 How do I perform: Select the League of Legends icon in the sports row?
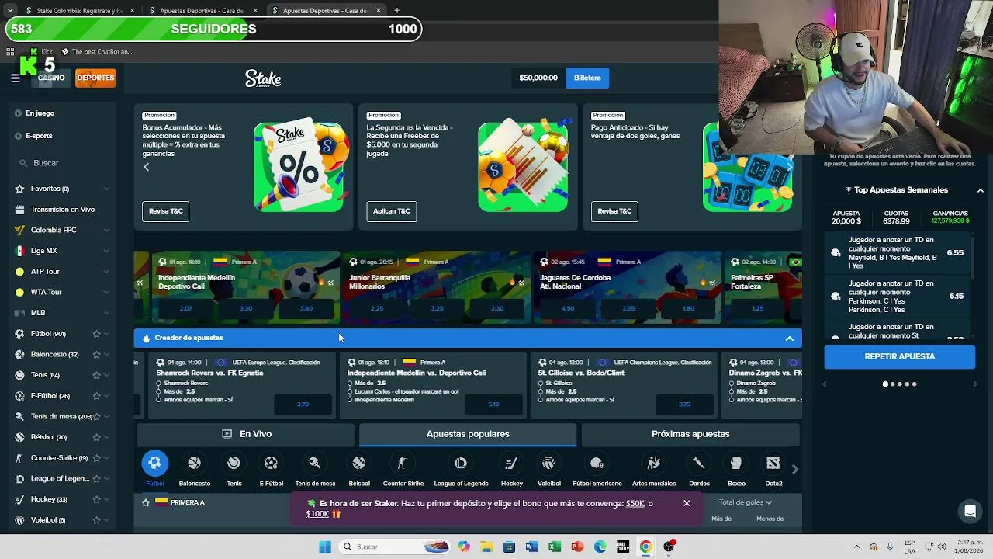coord(461,464)
